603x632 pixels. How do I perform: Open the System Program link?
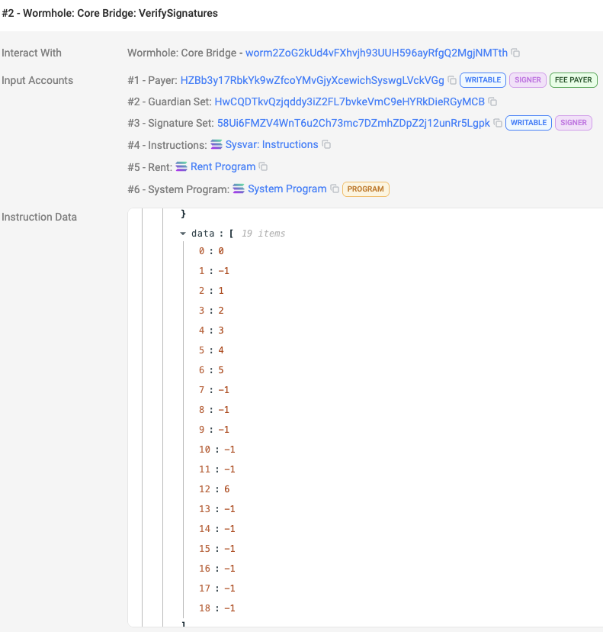click(287, 189)
